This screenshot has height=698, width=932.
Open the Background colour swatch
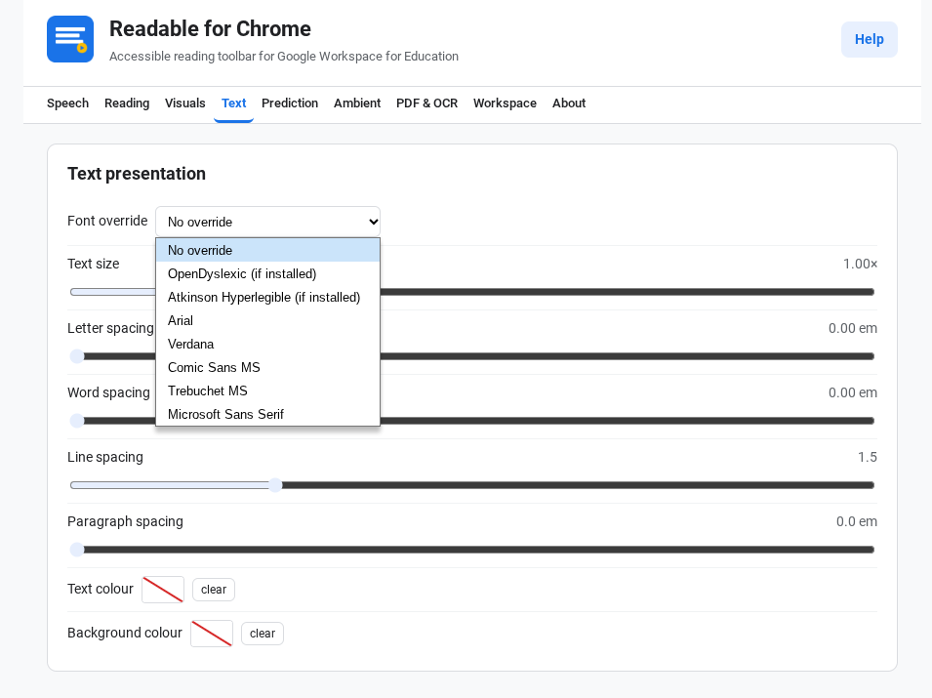tap(212, 634)
